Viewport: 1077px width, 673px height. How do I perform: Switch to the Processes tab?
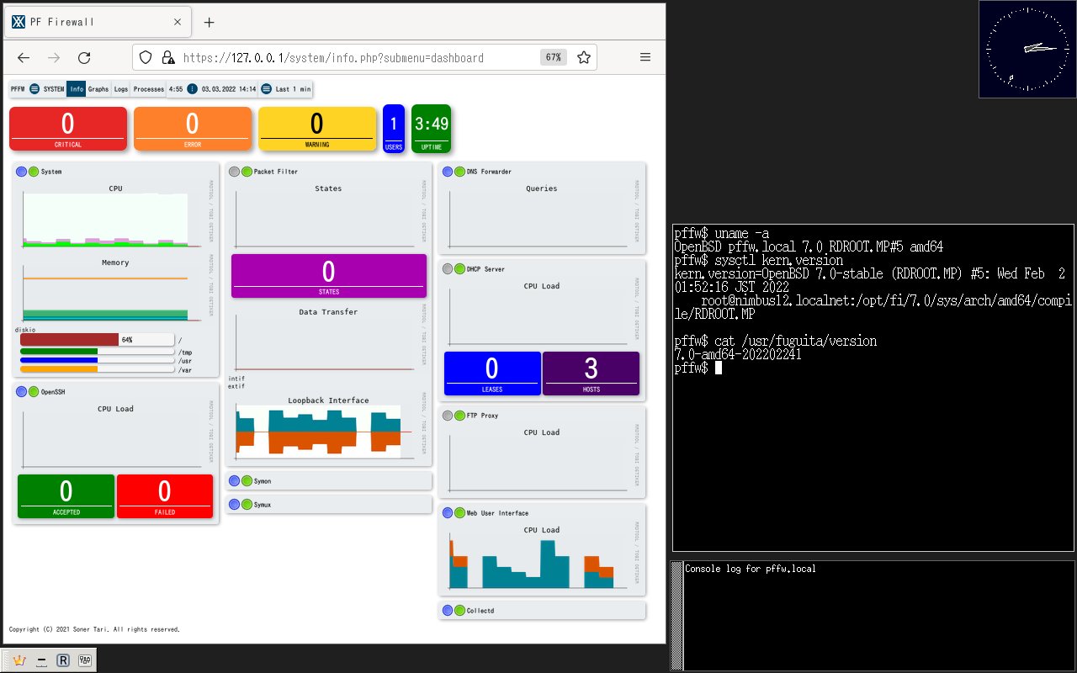[149, 89]
